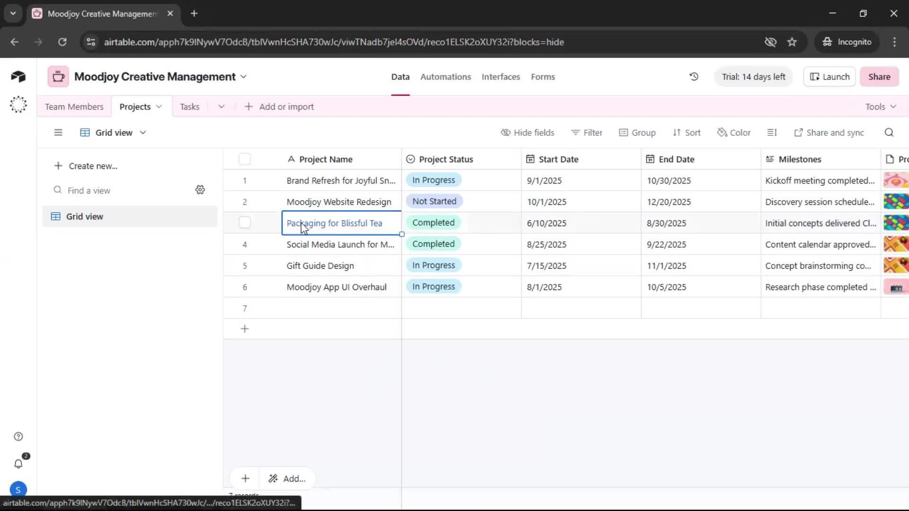The width and height of the screenshot is (909, 511).
Task: Click the Share button
Action: click(x=879, y=77)
